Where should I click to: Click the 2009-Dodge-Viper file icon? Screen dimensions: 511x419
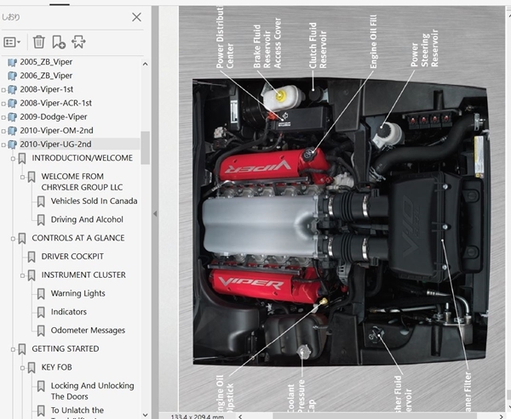12,116
